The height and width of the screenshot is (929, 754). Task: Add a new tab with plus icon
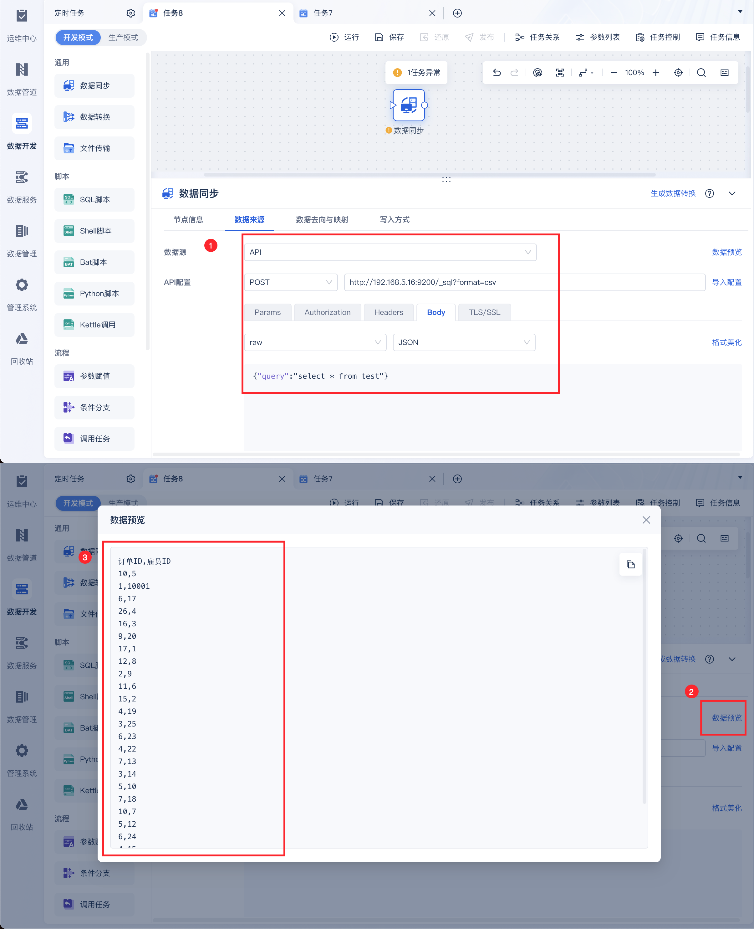point(457,13)
